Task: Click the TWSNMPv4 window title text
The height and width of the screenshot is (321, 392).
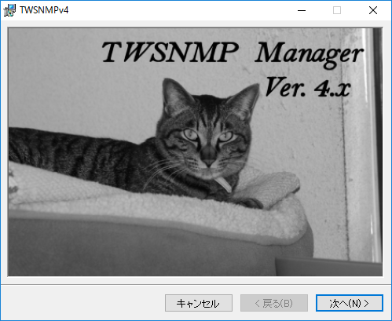Action: (x=44, y=10)
